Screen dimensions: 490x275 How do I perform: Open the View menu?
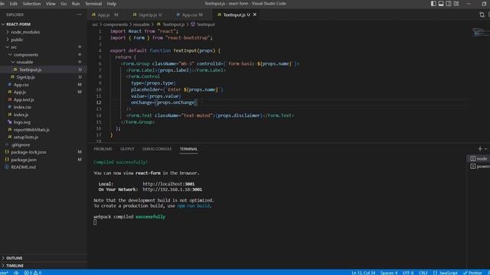[51, 4]
